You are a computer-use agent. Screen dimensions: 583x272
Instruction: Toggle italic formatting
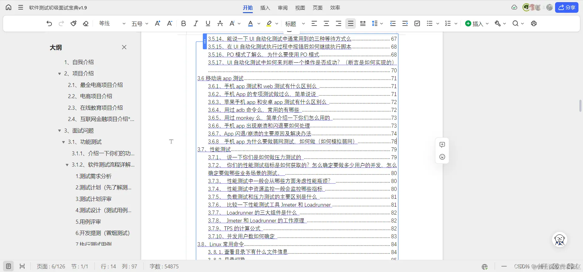click(x=196, y=23)
